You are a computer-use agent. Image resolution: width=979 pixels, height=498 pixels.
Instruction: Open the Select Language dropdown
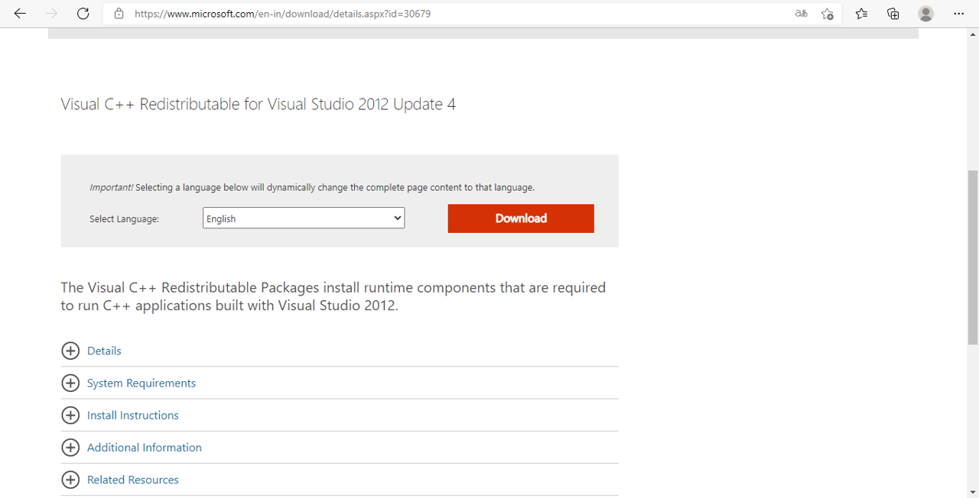304,218
